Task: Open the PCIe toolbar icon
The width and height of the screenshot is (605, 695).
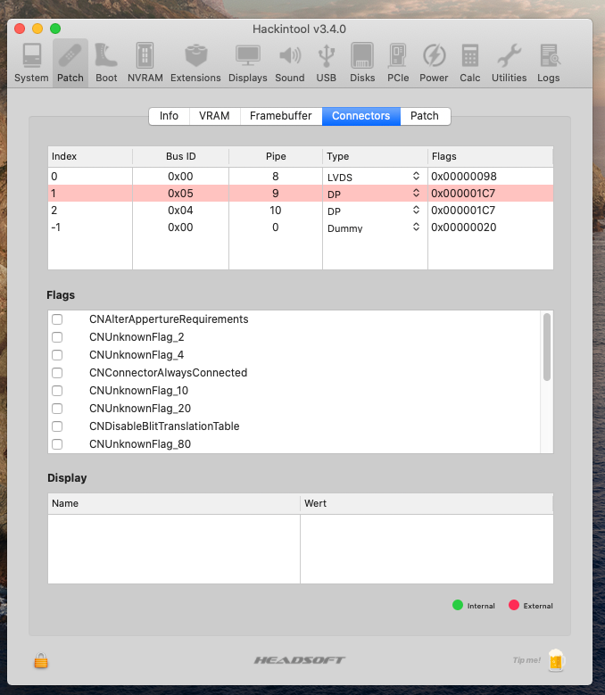Action: [398, 63]
